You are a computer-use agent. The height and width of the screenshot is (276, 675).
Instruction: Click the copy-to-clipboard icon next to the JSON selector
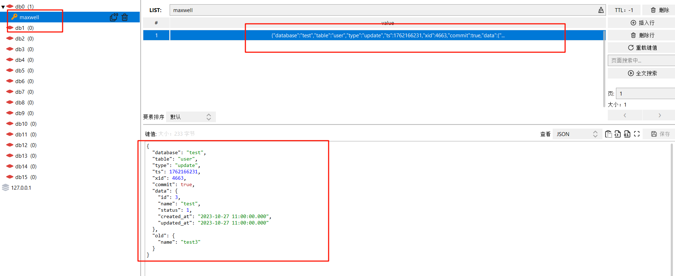coord(608,134)
